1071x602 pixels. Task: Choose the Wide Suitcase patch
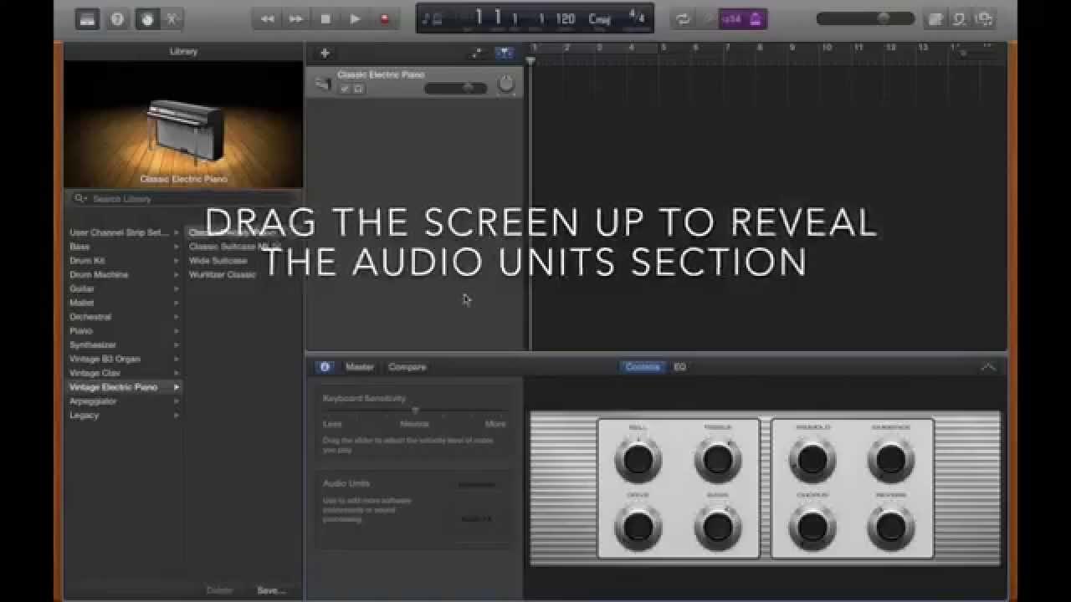click(218, 261)
